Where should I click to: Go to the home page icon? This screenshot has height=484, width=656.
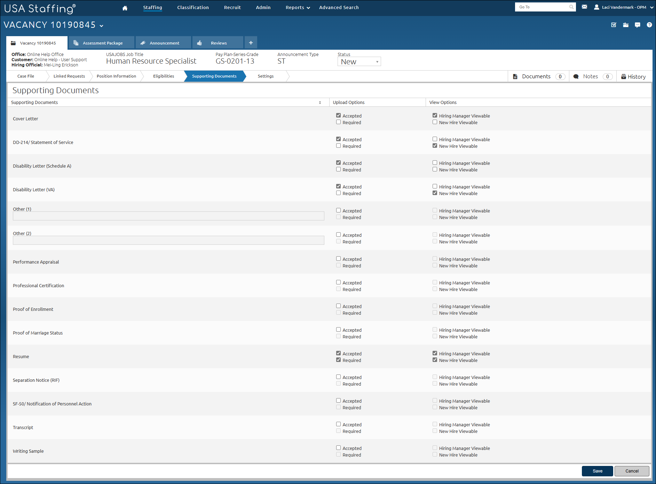coord(125,8)
